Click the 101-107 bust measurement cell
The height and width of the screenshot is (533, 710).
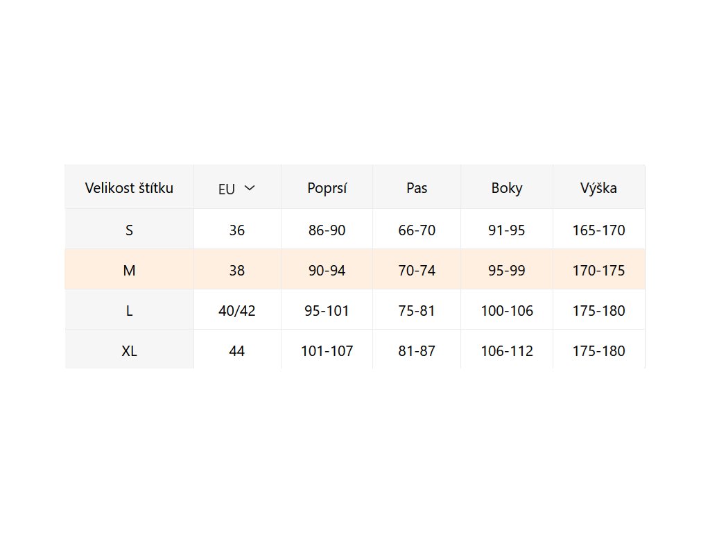[327, 351]
